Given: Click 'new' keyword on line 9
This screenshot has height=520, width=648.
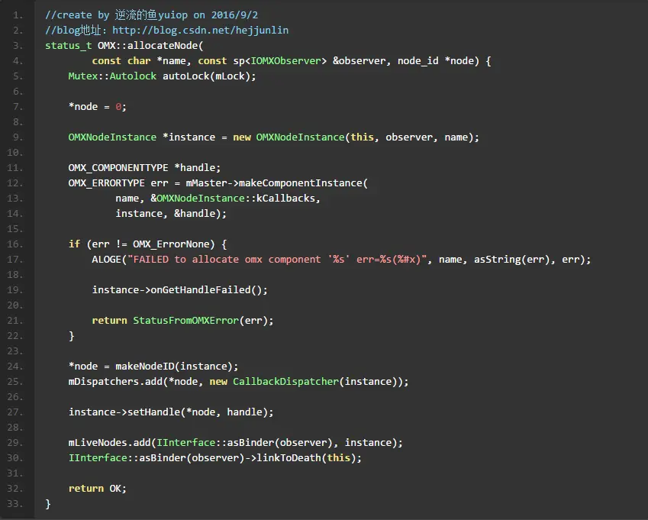Looking at the screenshot, I should (242, 137).
